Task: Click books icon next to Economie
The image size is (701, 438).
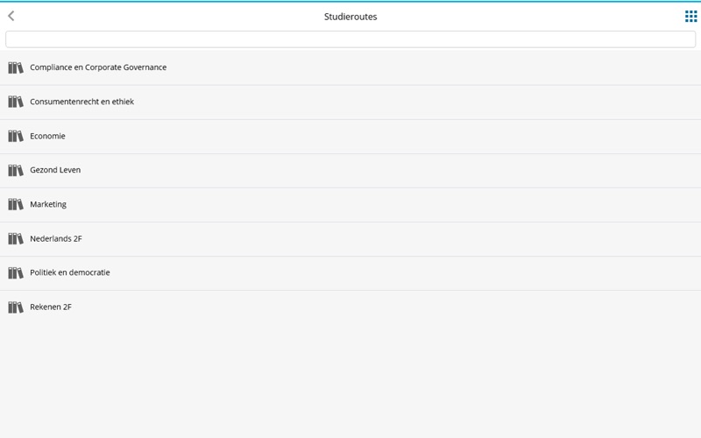Action: tap(16, 136)
